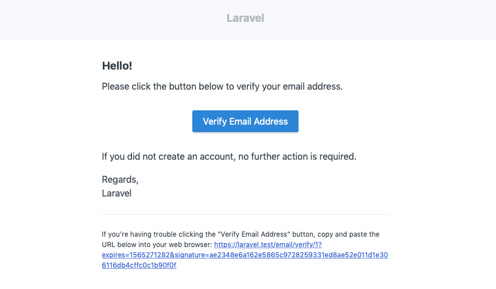Click the URL line ending in "6116db4cffc0c1b90f0f"
496x289 pixels.
click(x=139, y=265)
